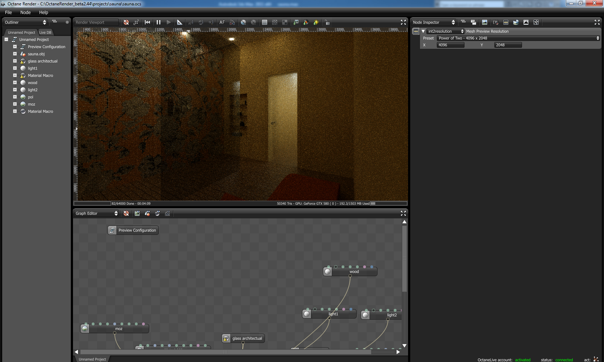Open the Graph Editor panel type dropdown
The height and width of the screenshot is (362, 604).
click(96, 213)
